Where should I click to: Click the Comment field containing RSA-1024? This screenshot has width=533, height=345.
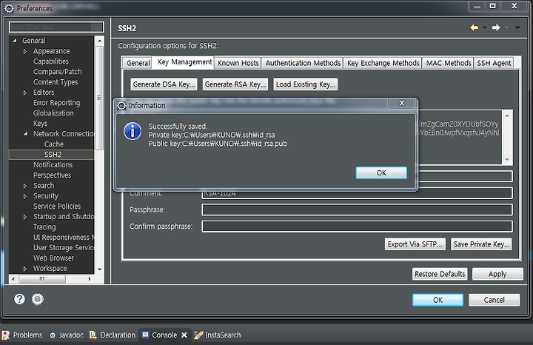[357, 193]
